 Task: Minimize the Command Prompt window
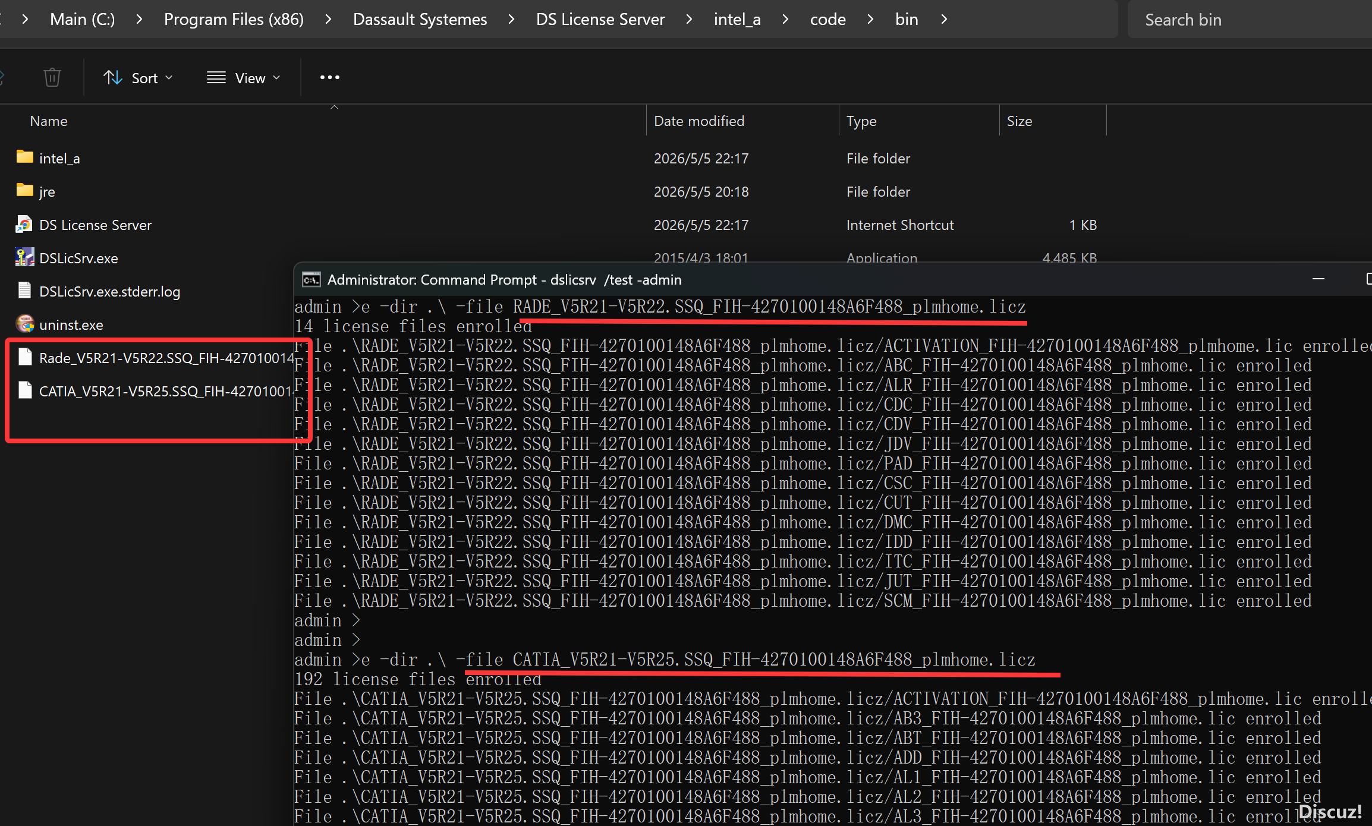[x=1318, y=279]
